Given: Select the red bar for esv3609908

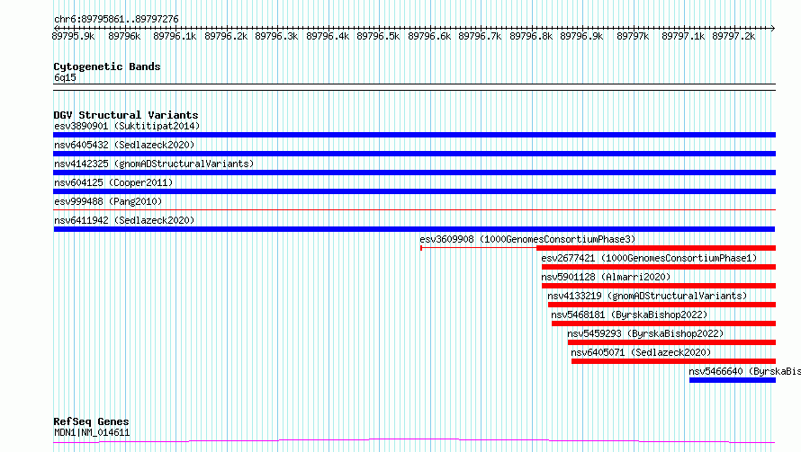Looking at the screenshot, I should pos(656,248).
